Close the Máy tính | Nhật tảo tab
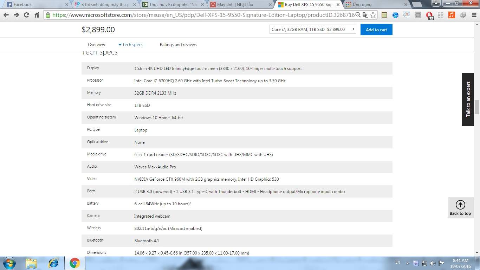Screen dimensions: 480x270 [270, 5]
